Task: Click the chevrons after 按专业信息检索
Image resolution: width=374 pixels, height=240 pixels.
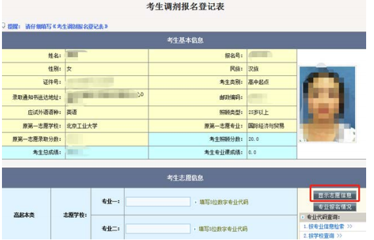Action: click(350, 226)
